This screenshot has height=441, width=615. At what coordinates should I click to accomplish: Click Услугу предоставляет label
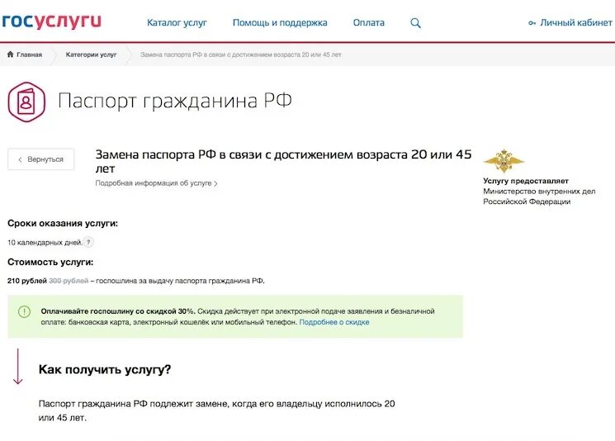tap(526, 181)
